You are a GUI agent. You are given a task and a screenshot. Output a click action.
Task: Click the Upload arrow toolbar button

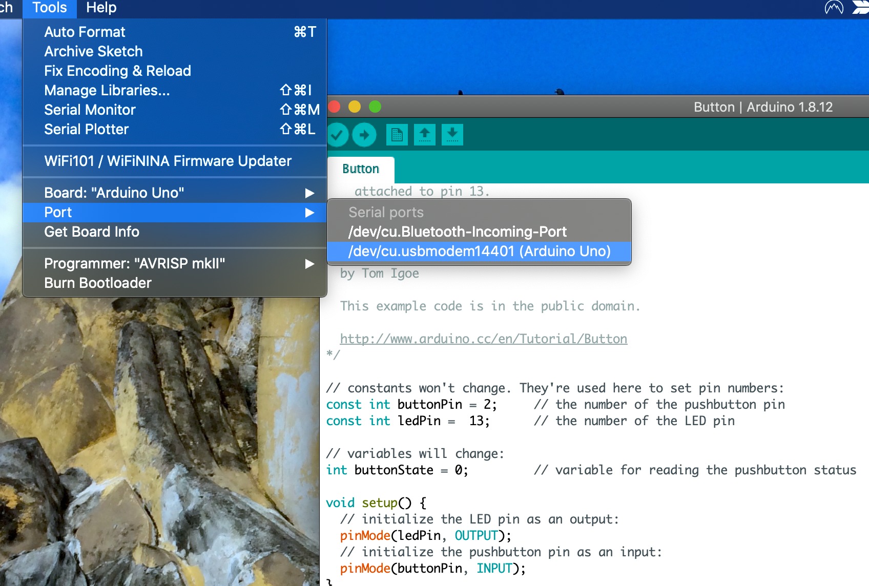tap(364, 135)
